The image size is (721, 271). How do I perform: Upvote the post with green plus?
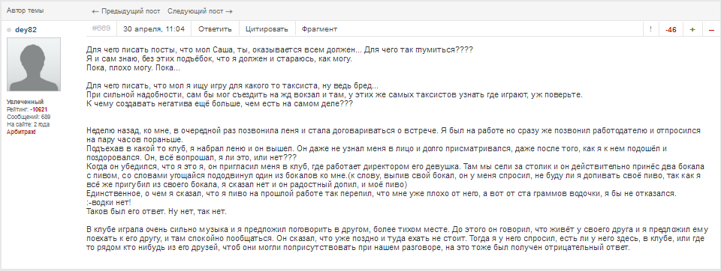[x=692, y=29]
